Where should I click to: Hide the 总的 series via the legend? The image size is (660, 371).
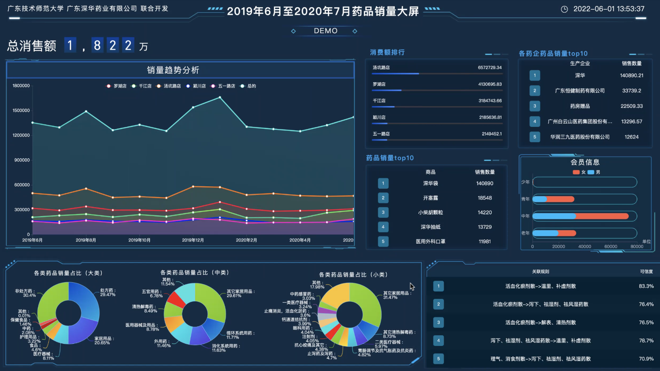(x=248, y=86)
